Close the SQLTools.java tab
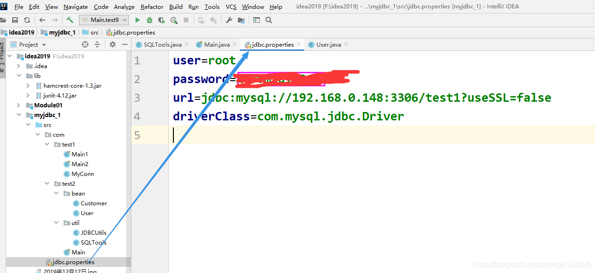Image resolution: width=595 pixels, height=273 pixels. tap(186, 44)
